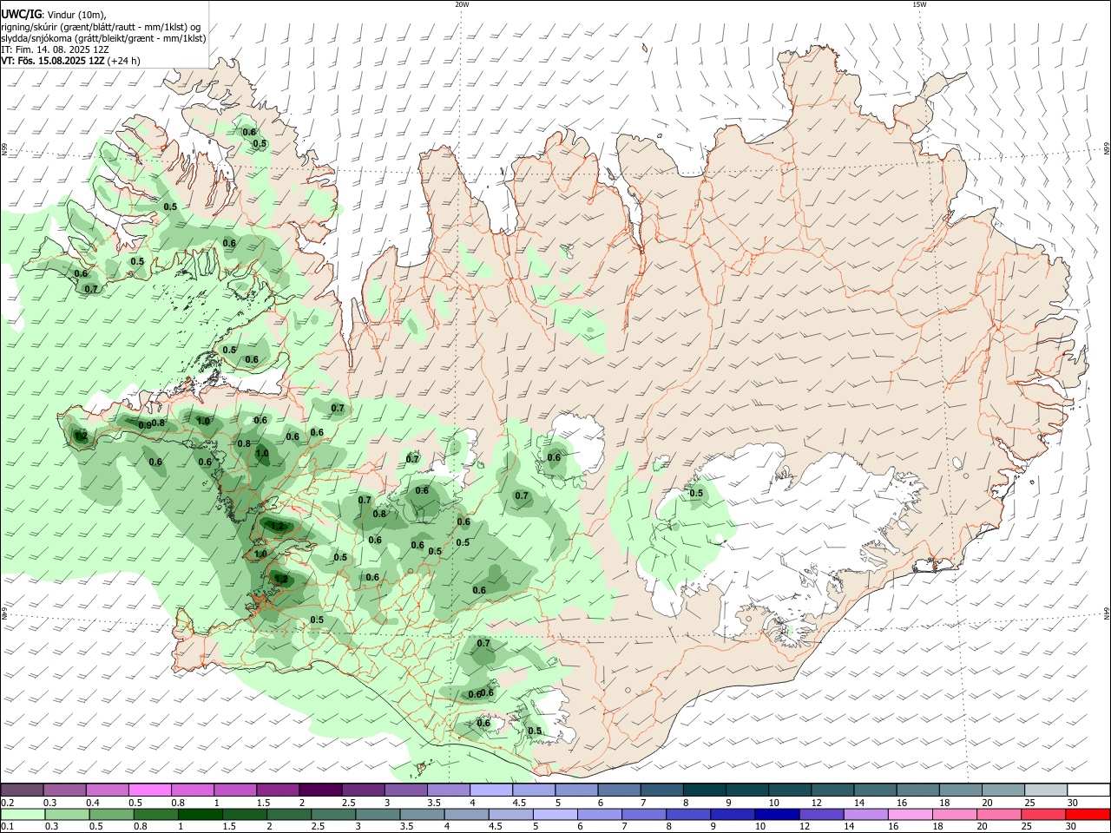Screen dimensions: 1111x833
Task: Pick the green 0.5 swatch in lower legend
Action: [110, 814]
